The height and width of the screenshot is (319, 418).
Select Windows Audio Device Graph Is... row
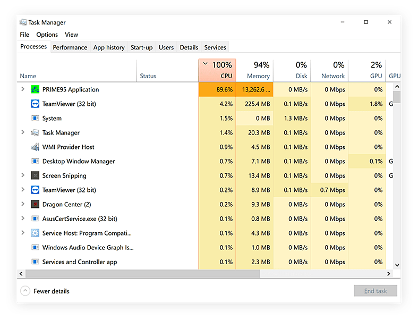pyautogui.click(x=88, y=247)
